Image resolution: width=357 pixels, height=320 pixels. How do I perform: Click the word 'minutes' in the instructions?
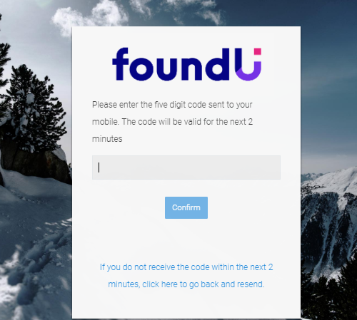[107, 139]
